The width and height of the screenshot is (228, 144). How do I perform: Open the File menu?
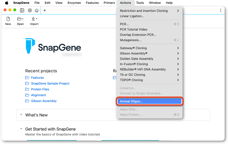point(37,3)
